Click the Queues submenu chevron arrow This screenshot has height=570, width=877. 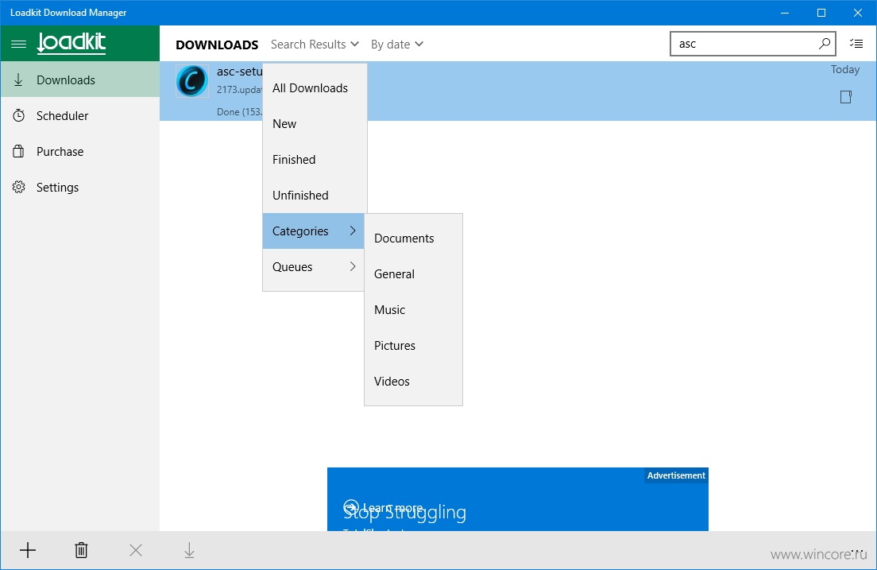pyautogui.click(x=353, y=266)
